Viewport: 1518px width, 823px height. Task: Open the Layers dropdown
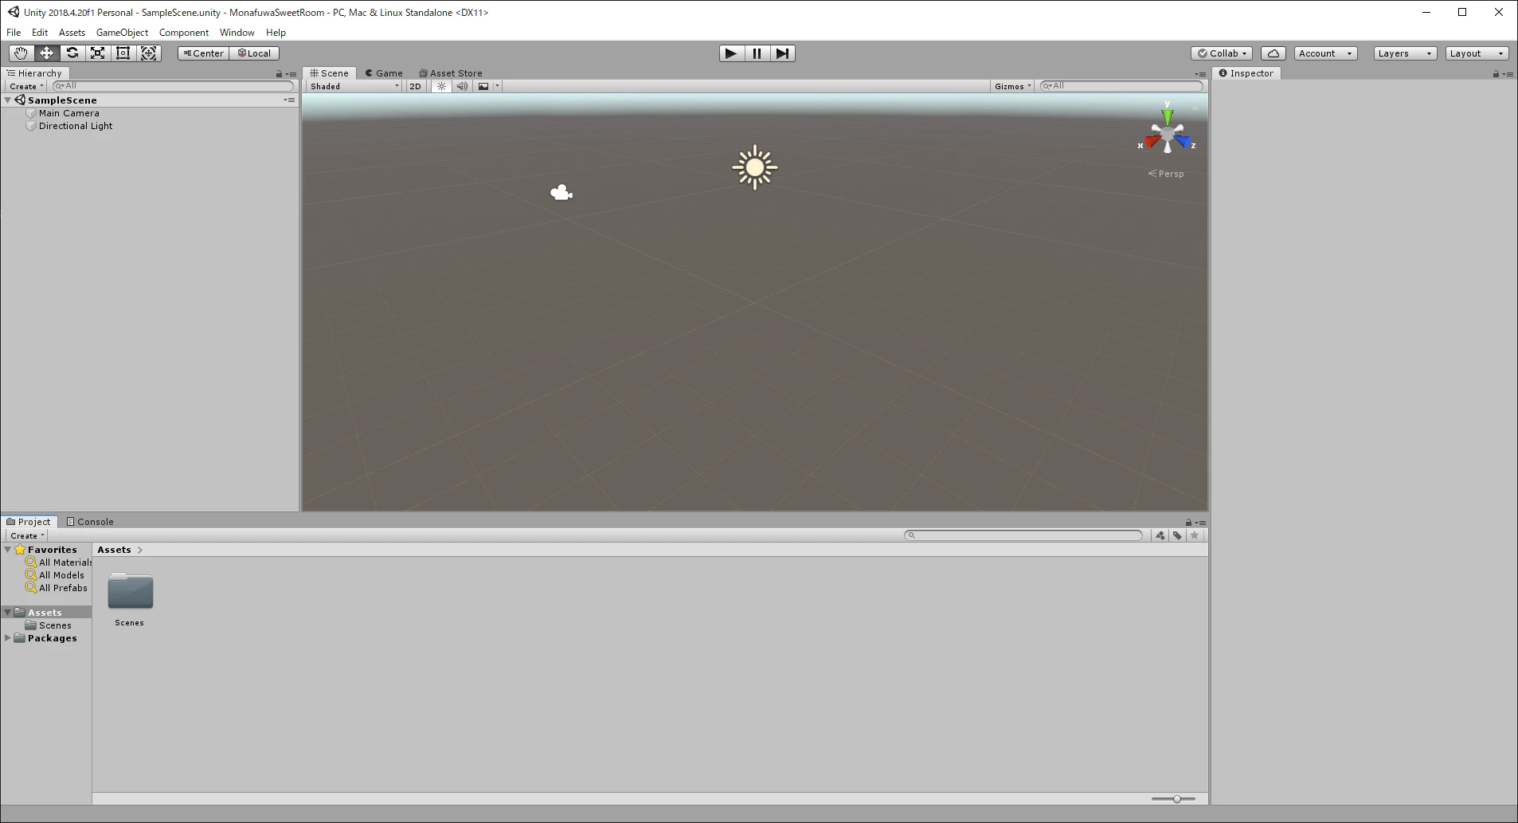pos(1405,53)
